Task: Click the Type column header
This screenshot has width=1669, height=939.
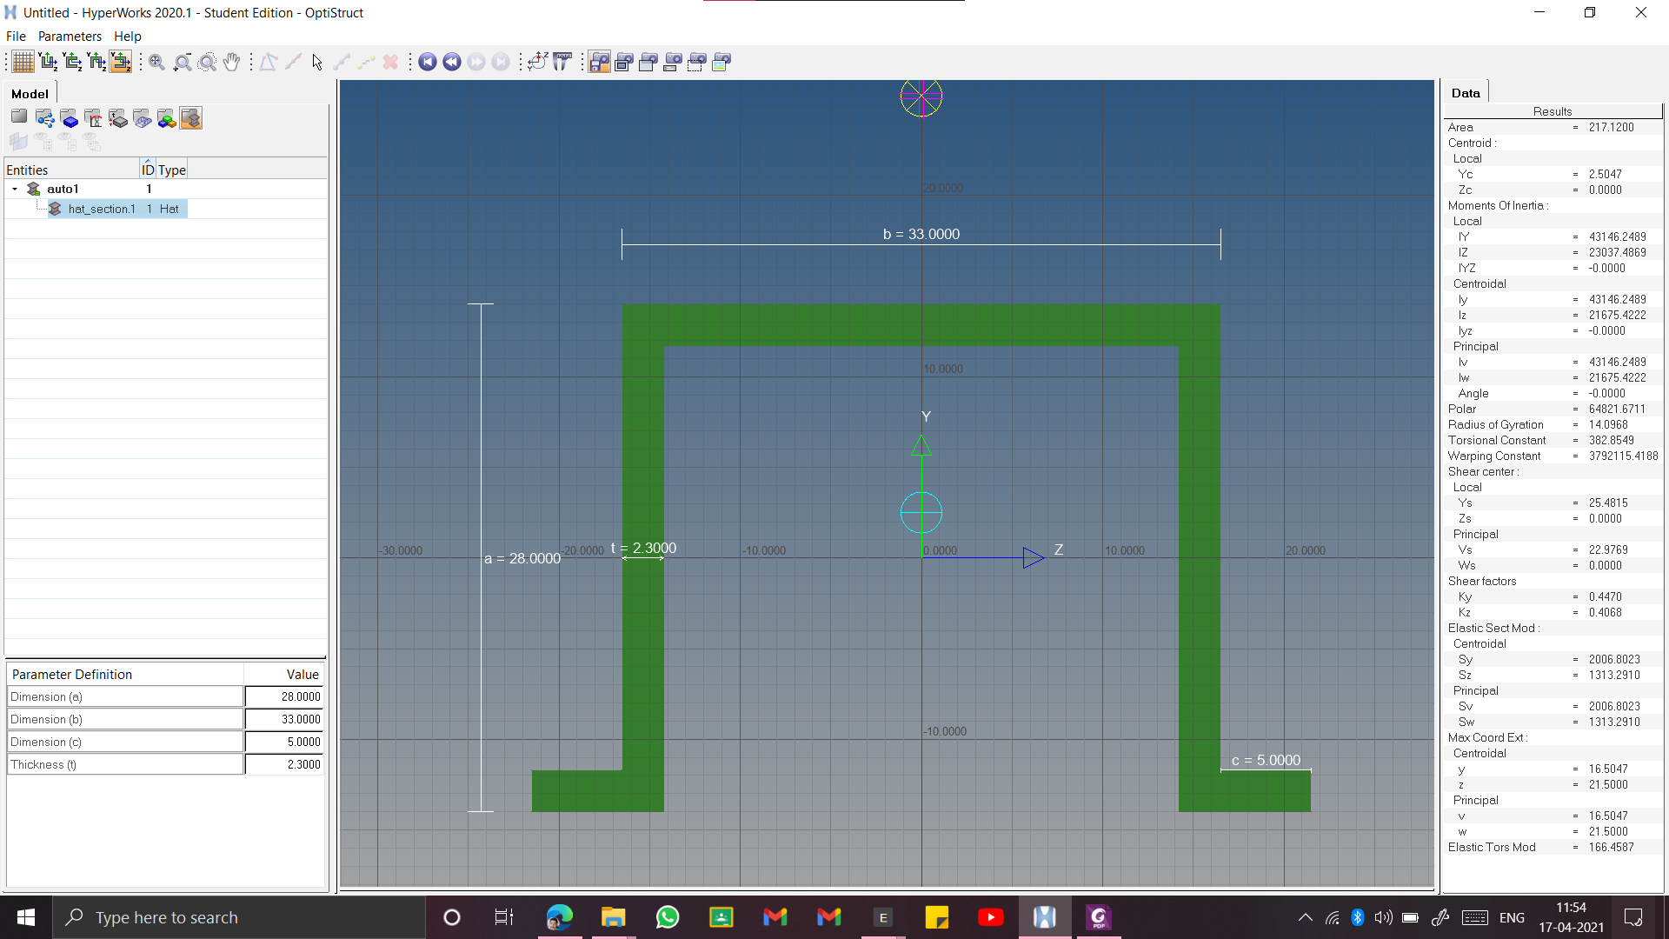Action: pos(172,170)
